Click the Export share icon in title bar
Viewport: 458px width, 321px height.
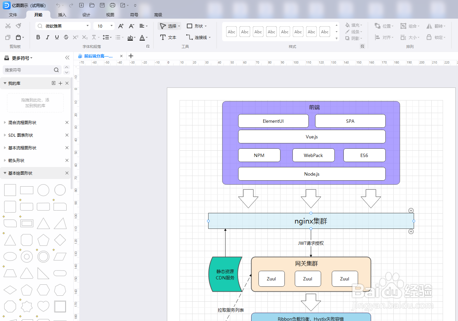click(x=123, y=5)
